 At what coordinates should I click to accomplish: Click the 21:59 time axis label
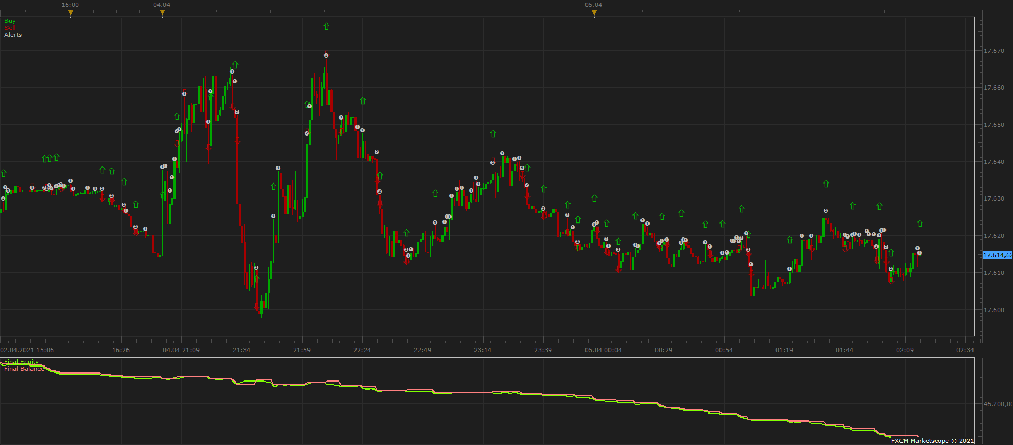point(302,350)
